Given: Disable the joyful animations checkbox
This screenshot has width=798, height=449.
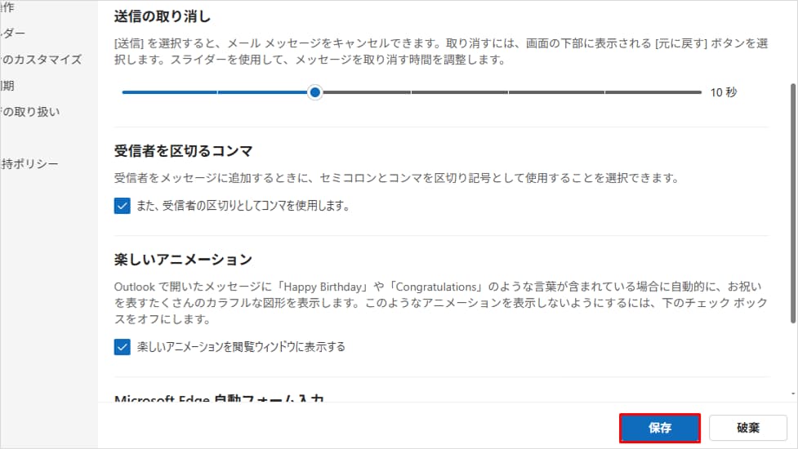Looking at the screenshot, I should [123, 347].
